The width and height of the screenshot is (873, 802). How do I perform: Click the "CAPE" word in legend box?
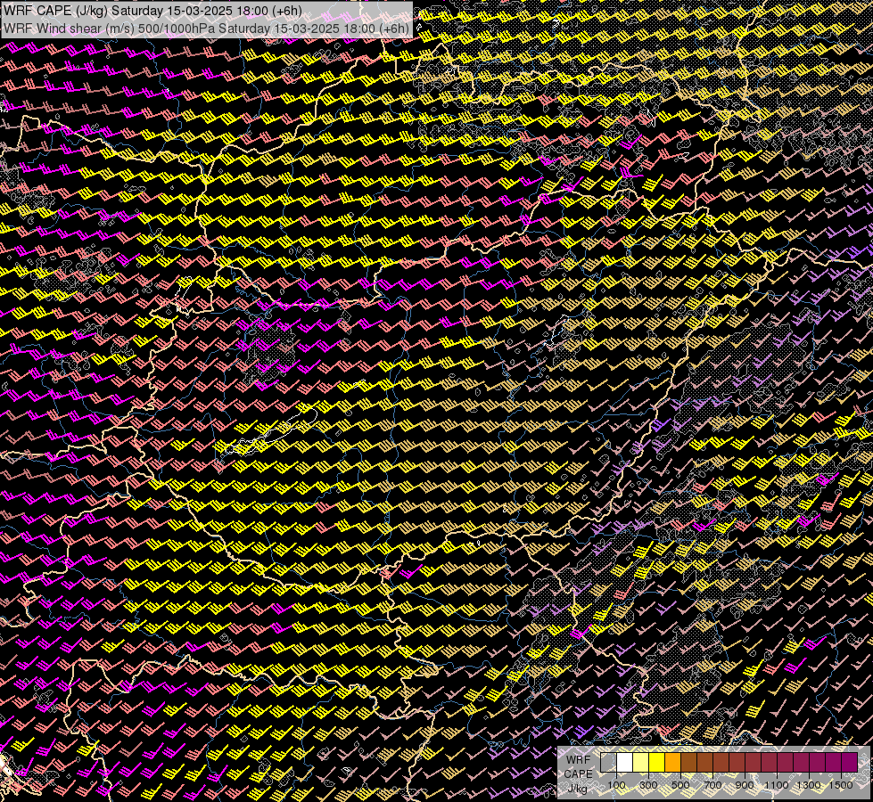pyautogui.click(x=578, y=774)
